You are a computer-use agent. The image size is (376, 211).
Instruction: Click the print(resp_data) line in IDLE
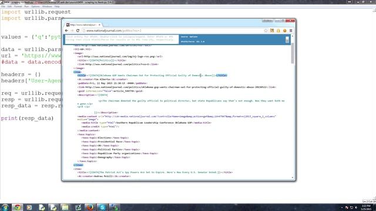pos(28,118)
